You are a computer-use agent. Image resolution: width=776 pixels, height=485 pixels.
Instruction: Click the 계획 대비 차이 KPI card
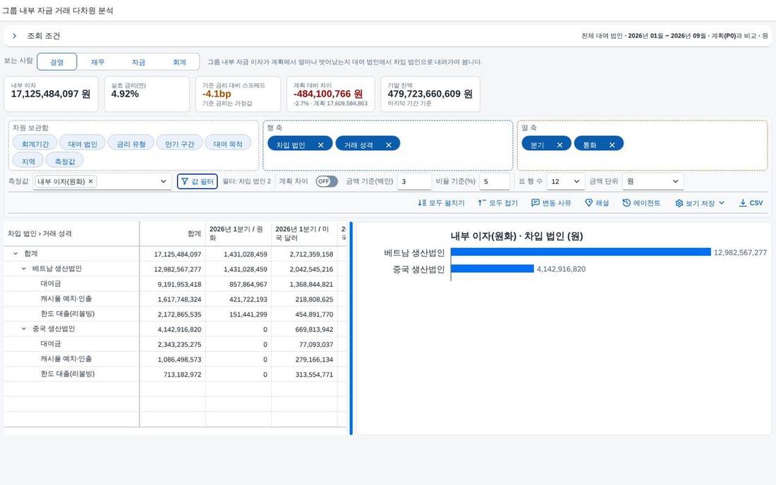(331, 94)
